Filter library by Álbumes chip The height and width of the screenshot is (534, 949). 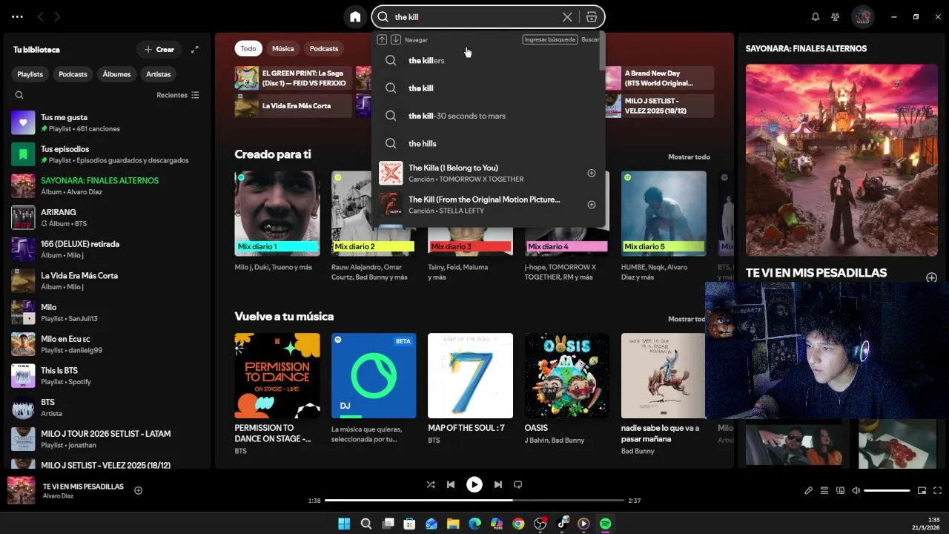tap(116, 74)
